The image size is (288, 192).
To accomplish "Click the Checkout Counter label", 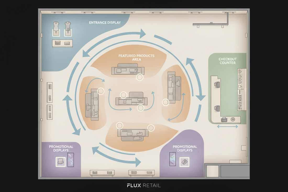I will 228,61.
